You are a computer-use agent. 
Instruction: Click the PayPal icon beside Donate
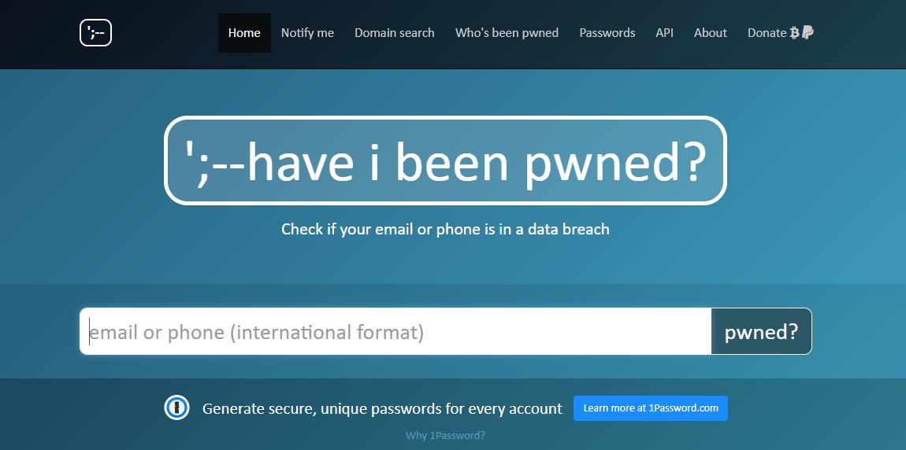click(808, 33)
